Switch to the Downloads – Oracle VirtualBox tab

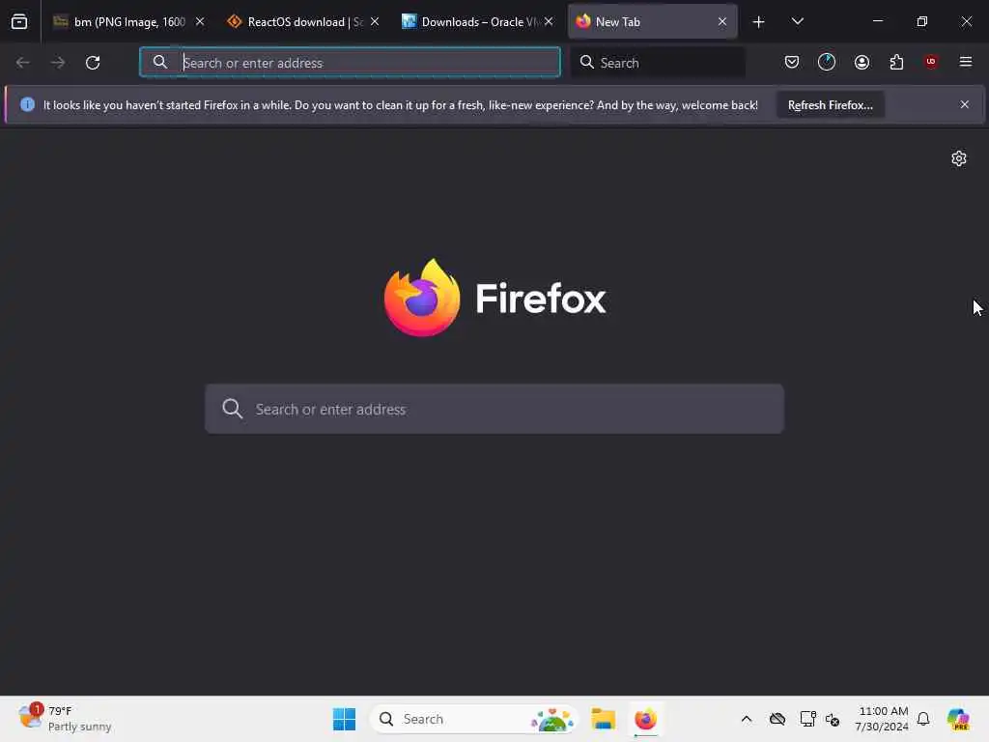478,21
